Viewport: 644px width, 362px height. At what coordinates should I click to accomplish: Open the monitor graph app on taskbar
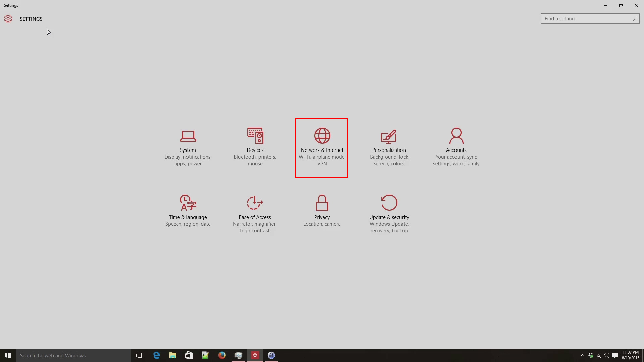pos(238,355)
